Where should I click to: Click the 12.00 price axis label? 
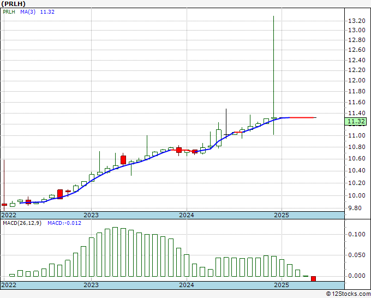[x=357, y=80]
